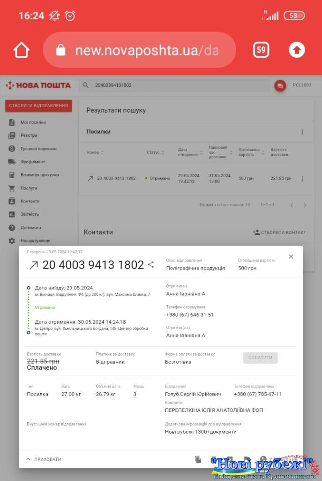
Task: Click the Нова Пошта logo
Action: [38, 85]
